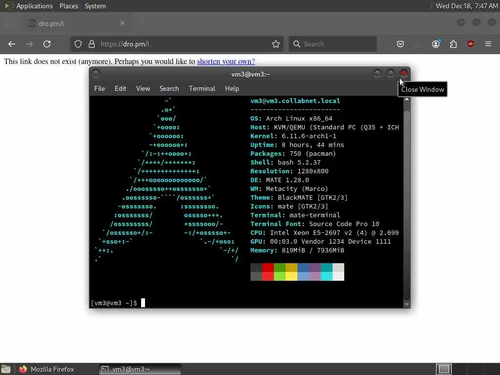Screen dimensions: 500x375
Task: Click 'vm3@vm3.collabnet.local' hostname text
Action: pos(295,101)
